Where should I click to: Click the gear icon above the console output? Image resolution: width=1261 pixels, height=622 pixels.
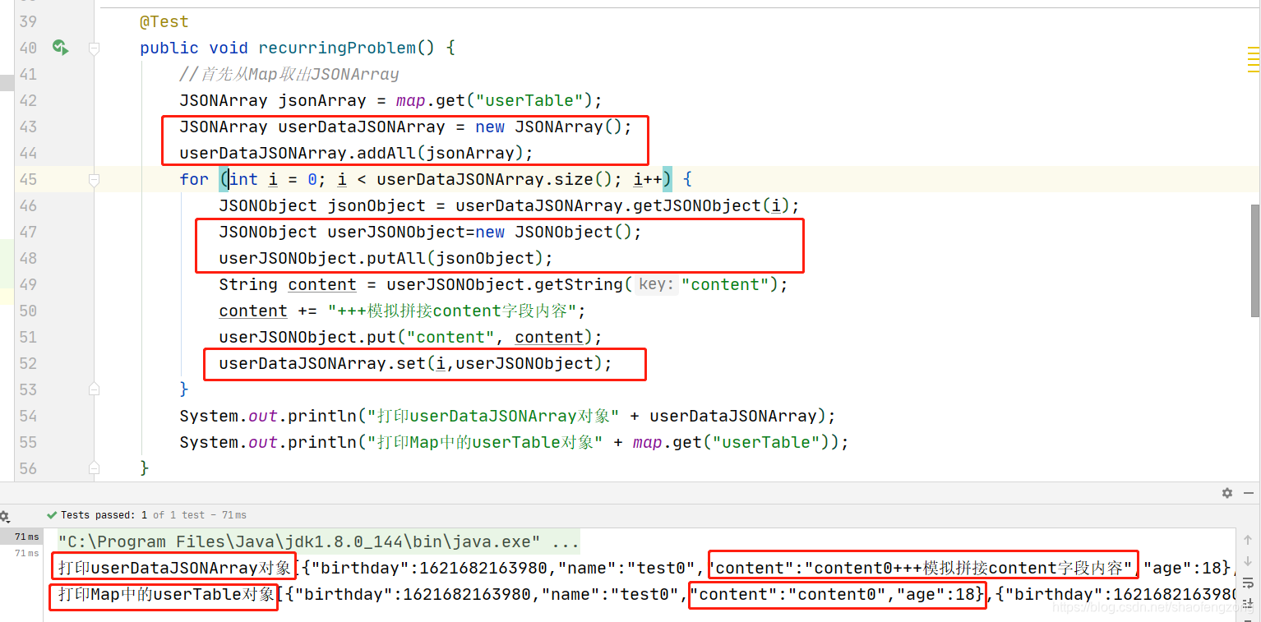1226,493
